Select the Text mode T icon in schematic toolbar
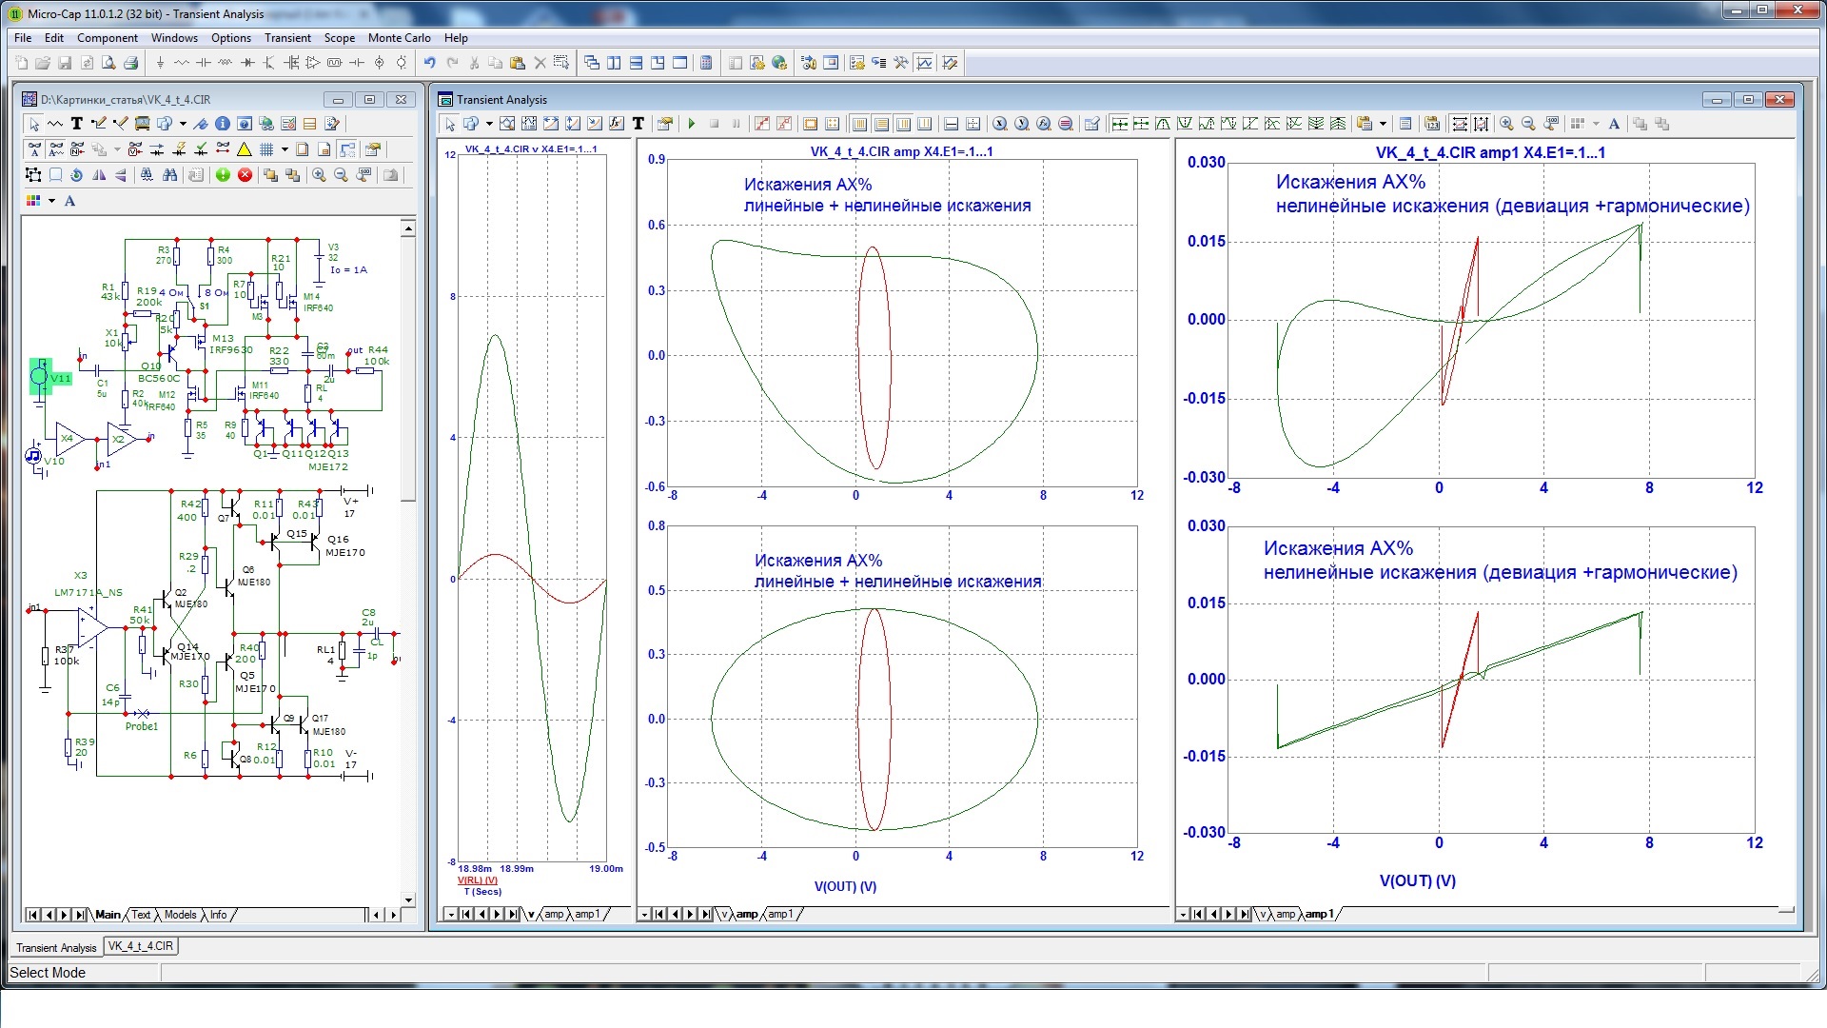1827x1028 pixels. click(x=77, y=124)
